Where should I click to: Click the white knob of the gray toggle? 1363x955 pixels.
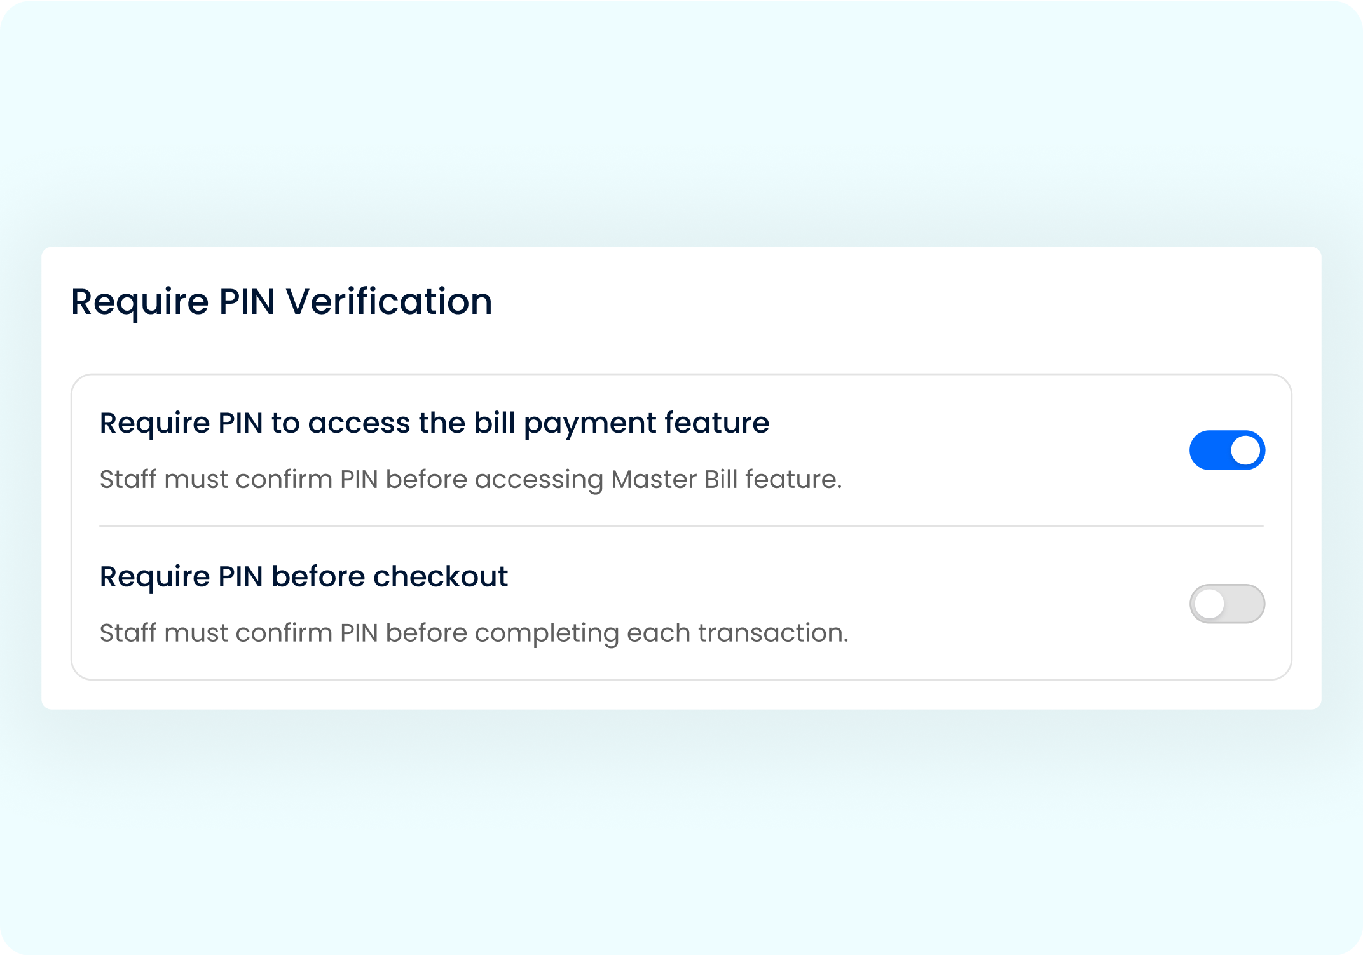click(x=1209, y=604)
